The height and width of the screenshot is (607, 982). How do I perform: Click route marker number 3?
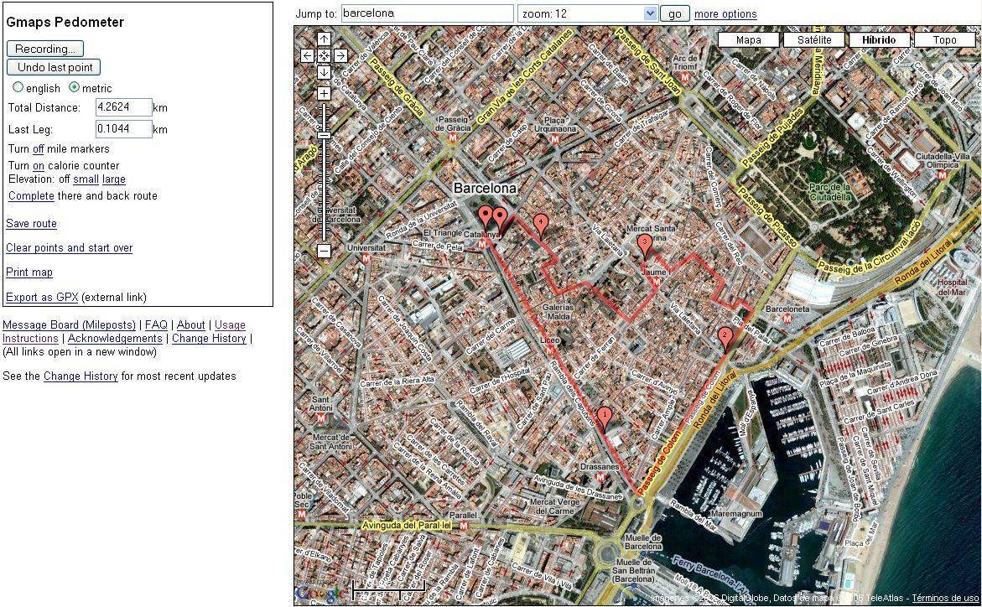(644, 246)
